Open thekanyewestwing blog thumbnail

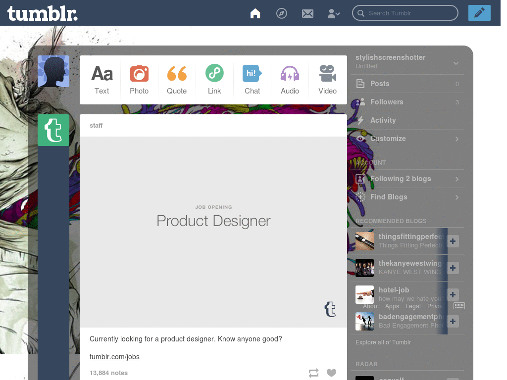[364, 268]
